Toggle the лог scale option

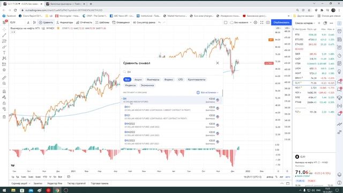pos(281,177)
